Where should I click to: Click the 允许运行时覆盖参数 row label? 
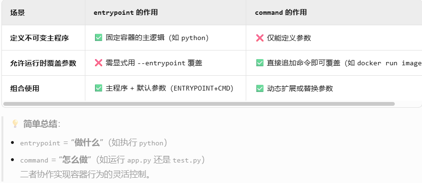click(x=43, y=63)
